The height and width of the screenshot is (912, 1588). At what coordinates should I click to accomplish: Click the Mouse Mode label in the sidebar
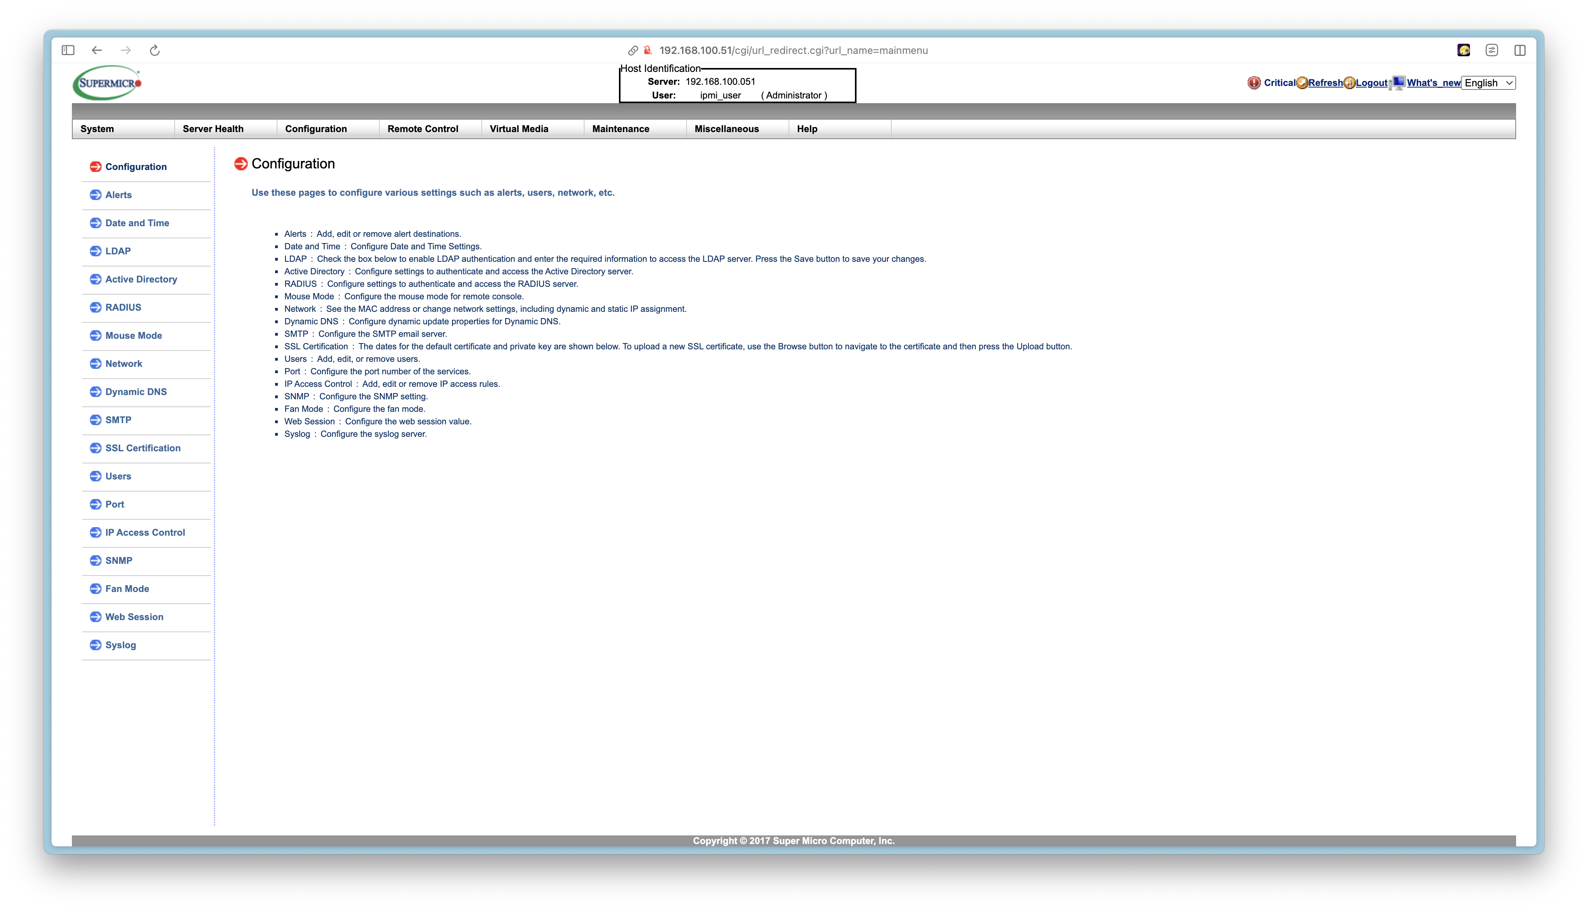tap(133, 336)
